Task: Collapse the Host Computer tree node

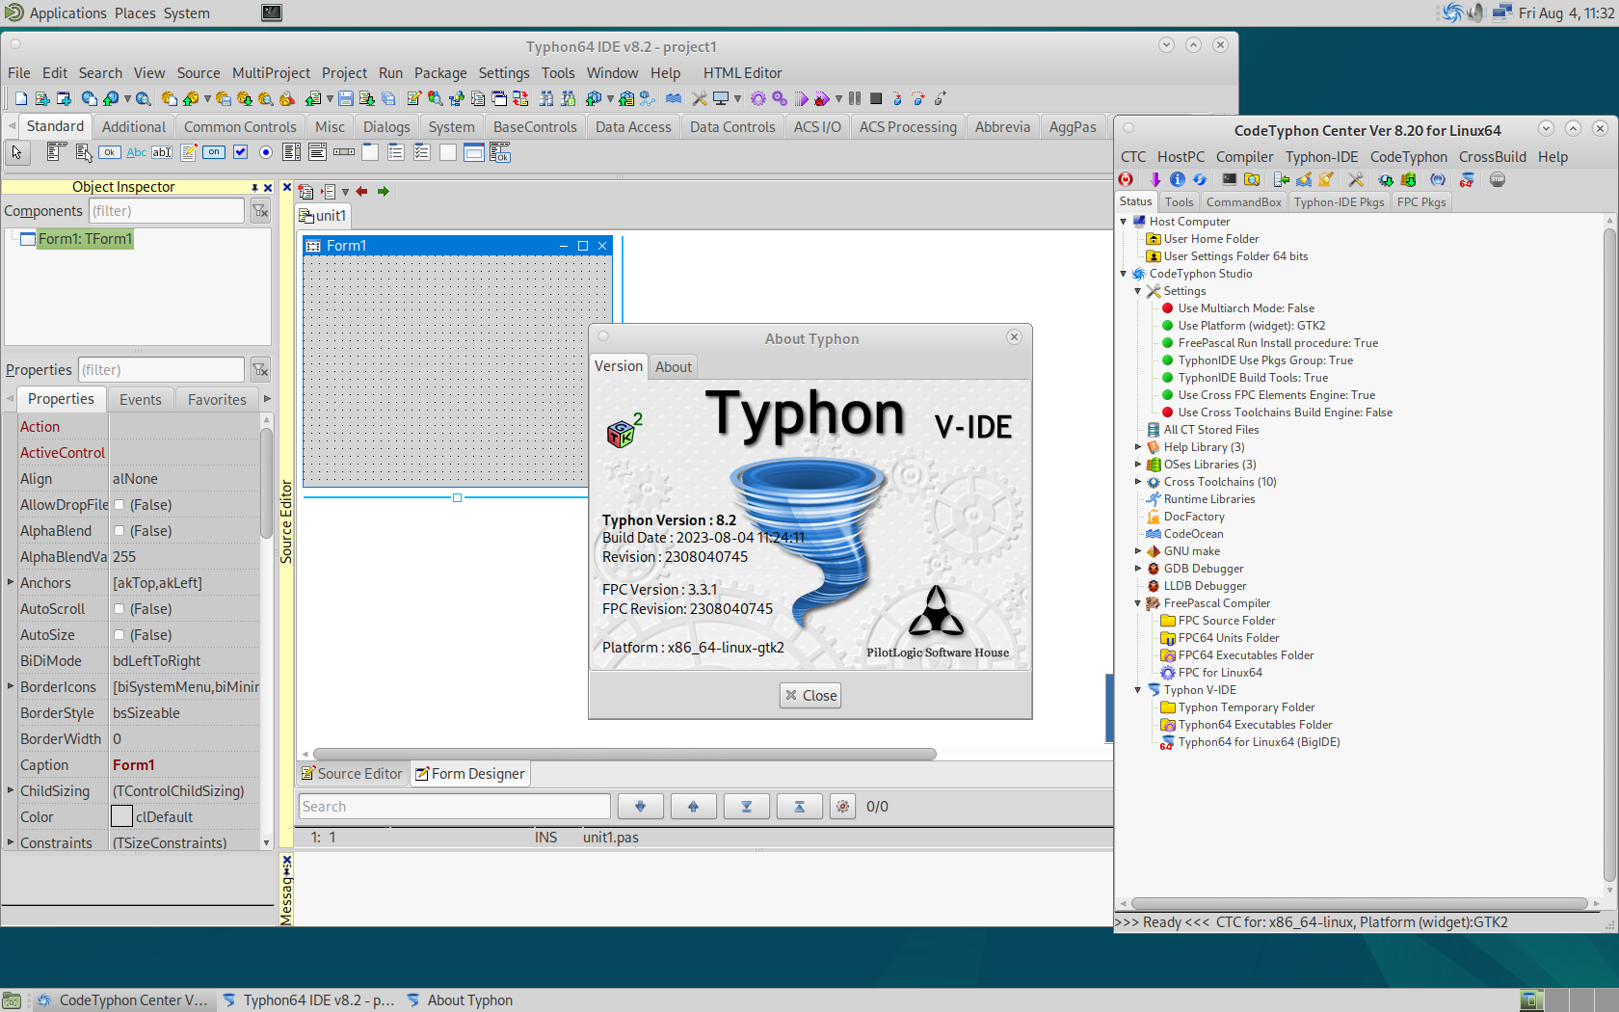Action: 1124,222
